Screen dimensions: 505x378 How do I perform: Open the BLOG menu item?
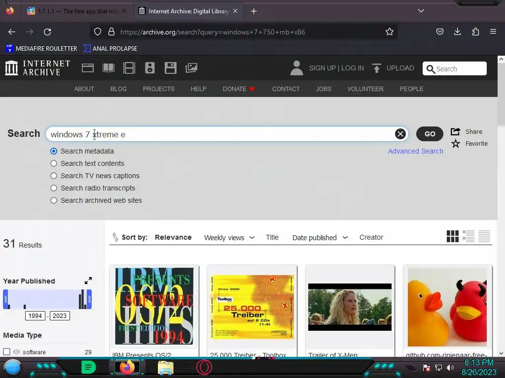click(118, 89)
